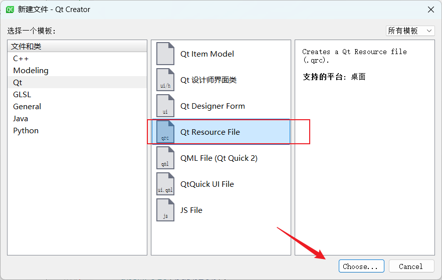The image size is (442, 280).
Task: Click the Qt Creator logo in title bar
Action: [10, 10]
